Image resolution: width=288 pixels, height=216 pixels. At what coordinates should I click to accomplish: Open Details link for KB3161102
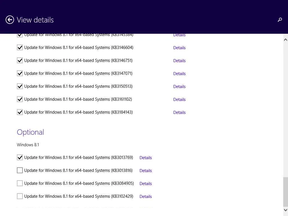tap(179, 100)
